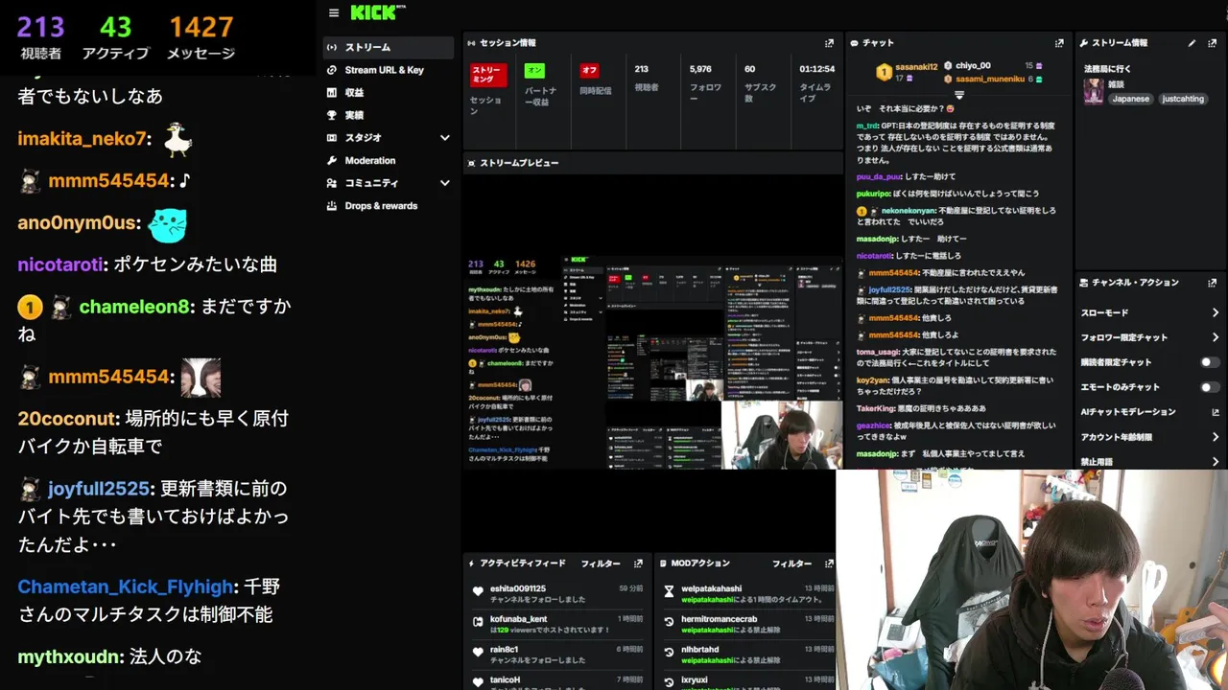Click the gold rank badge beside sasanaki12
The width and height of the screenshot is (1228, 690).
(x=884, y=72)
